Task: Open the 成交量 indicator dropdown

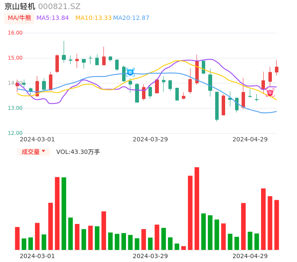Action: tap(33, 152)
